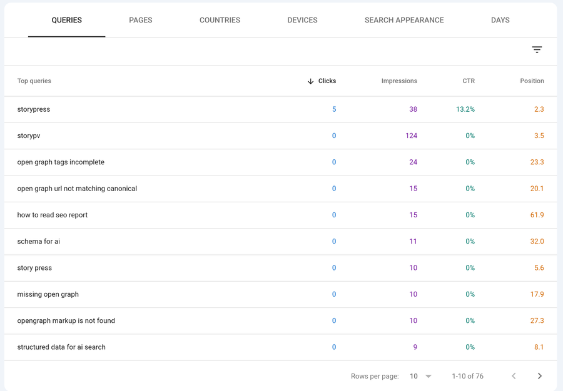Click the 27.3 position value
The width and height of the screenshot is (563, 391).
[x=537, y=321]
